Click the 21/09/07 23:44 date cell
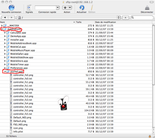 (x=104, y=33)
